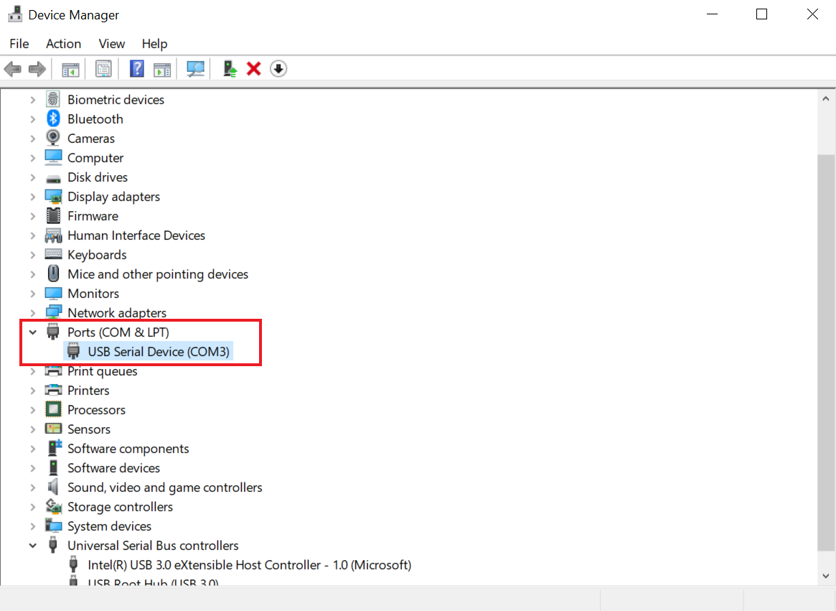Expand the Bluetooth category

click(x=33, y=119)
